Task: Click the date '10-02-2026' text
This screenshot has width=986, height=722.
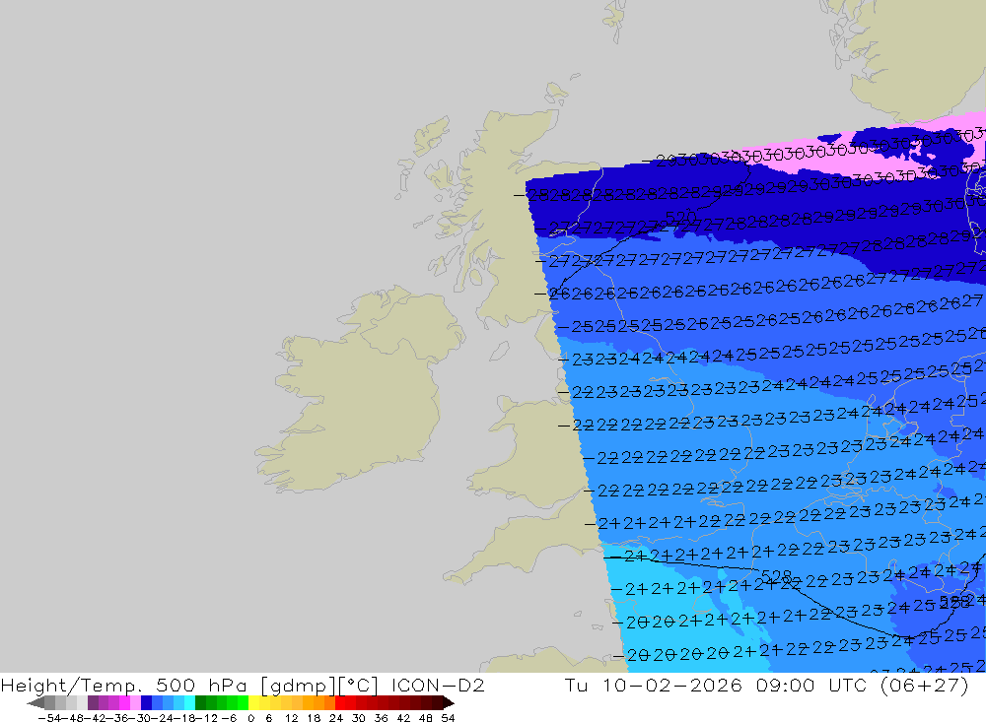Action: pyautogui.click(x=672, y=685)
